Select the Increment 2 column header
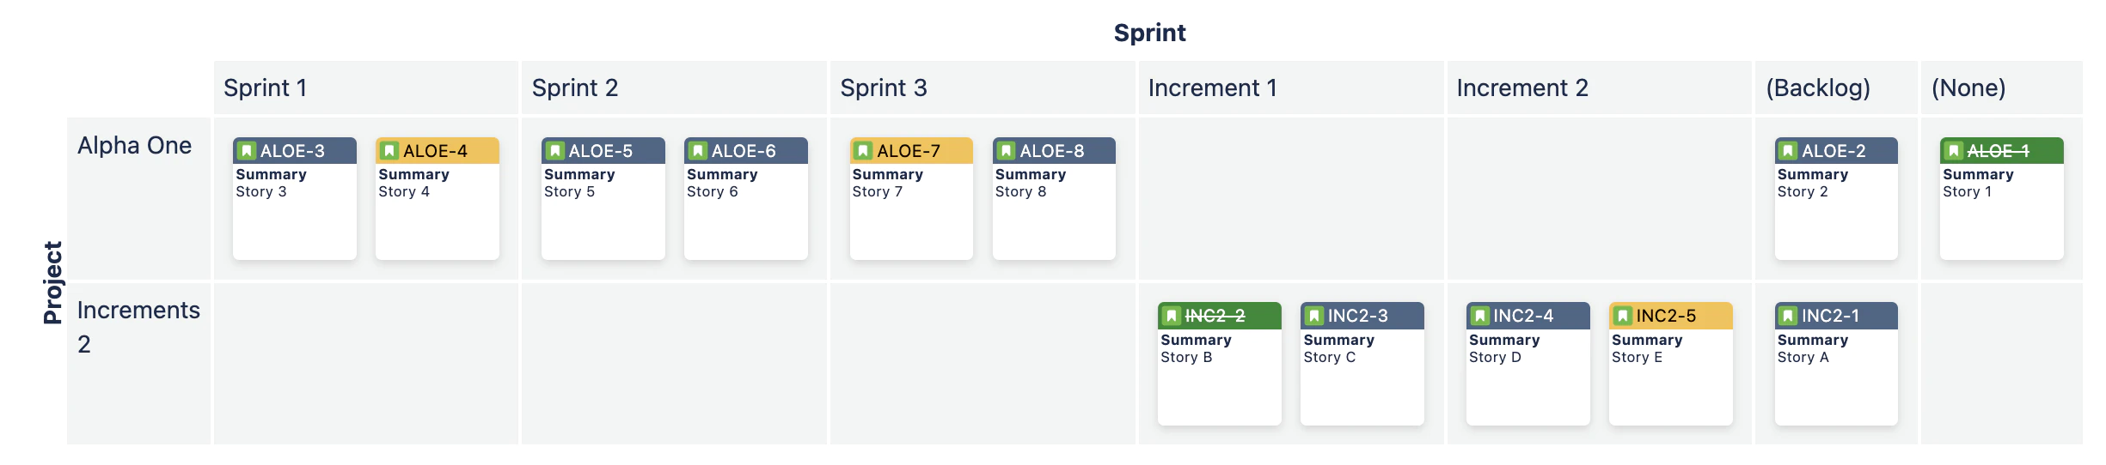 point(1599,88)
